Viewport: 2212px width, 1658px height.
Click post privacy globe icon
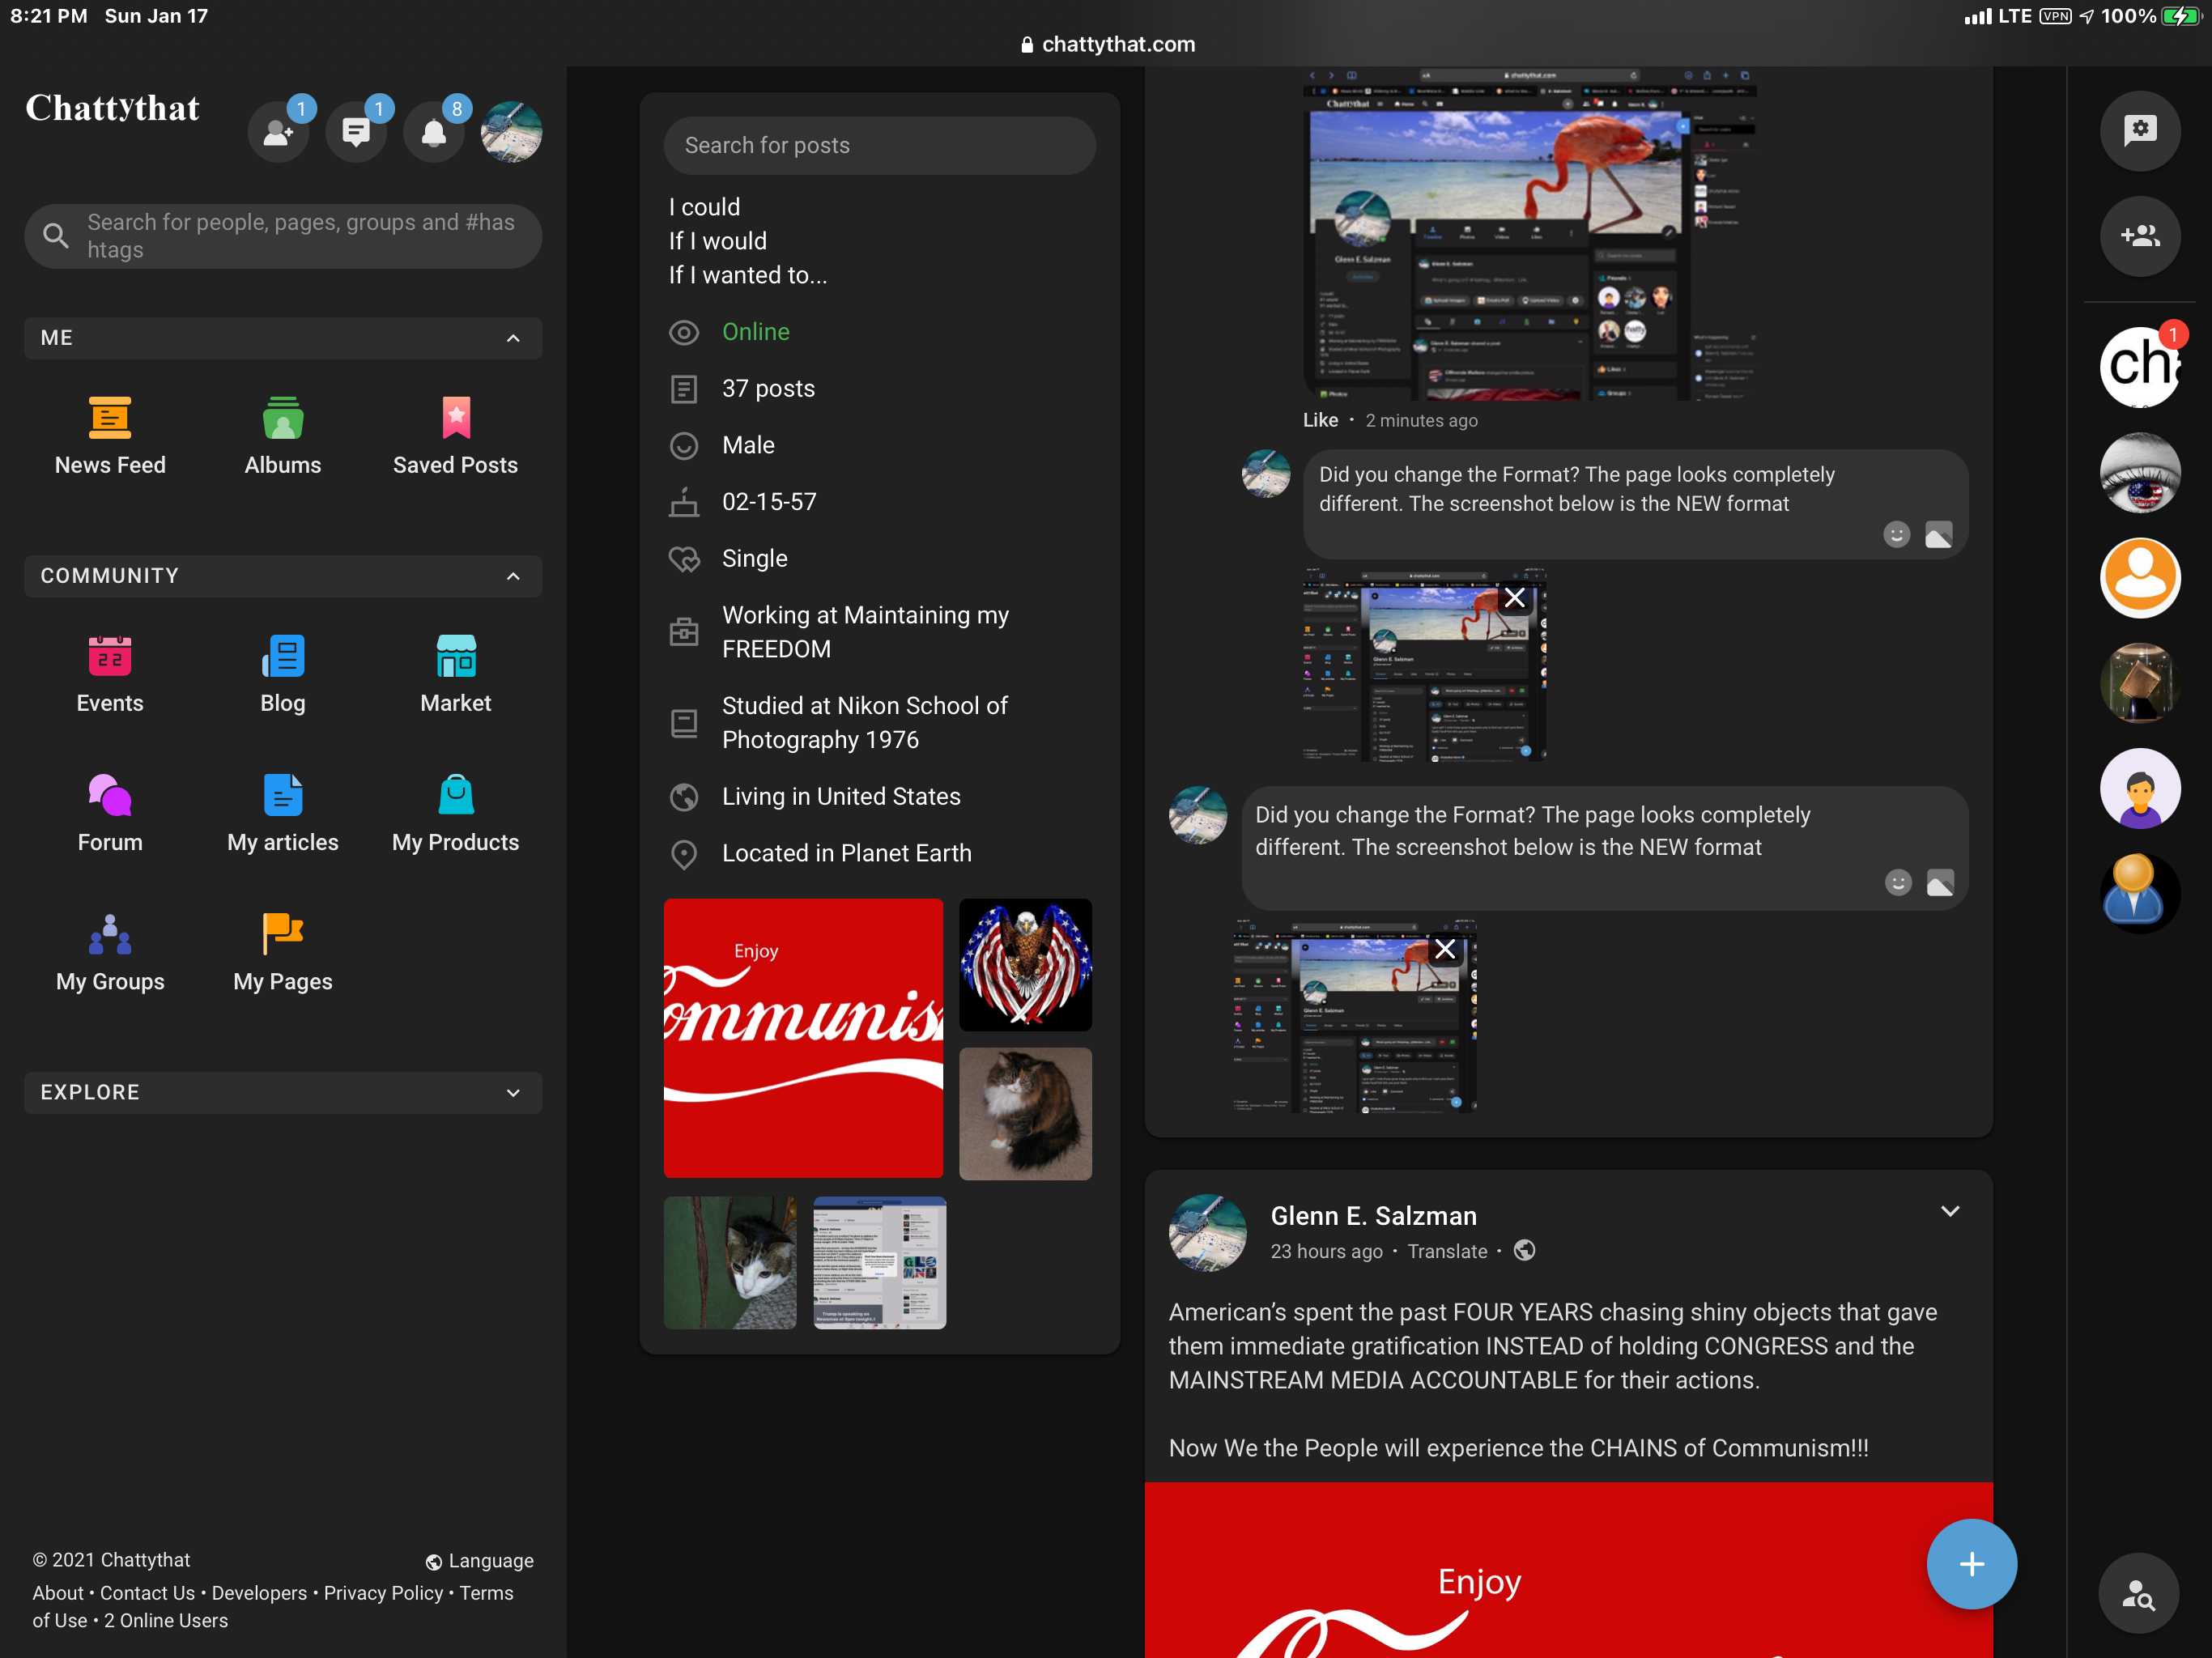point(1524,1250)
